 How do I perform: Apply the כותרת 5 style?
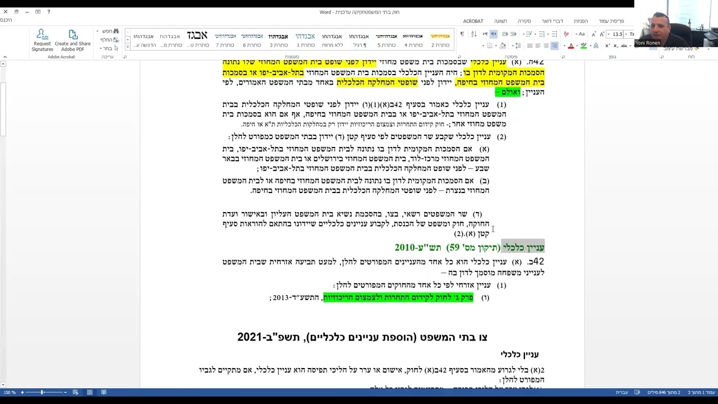386,40
